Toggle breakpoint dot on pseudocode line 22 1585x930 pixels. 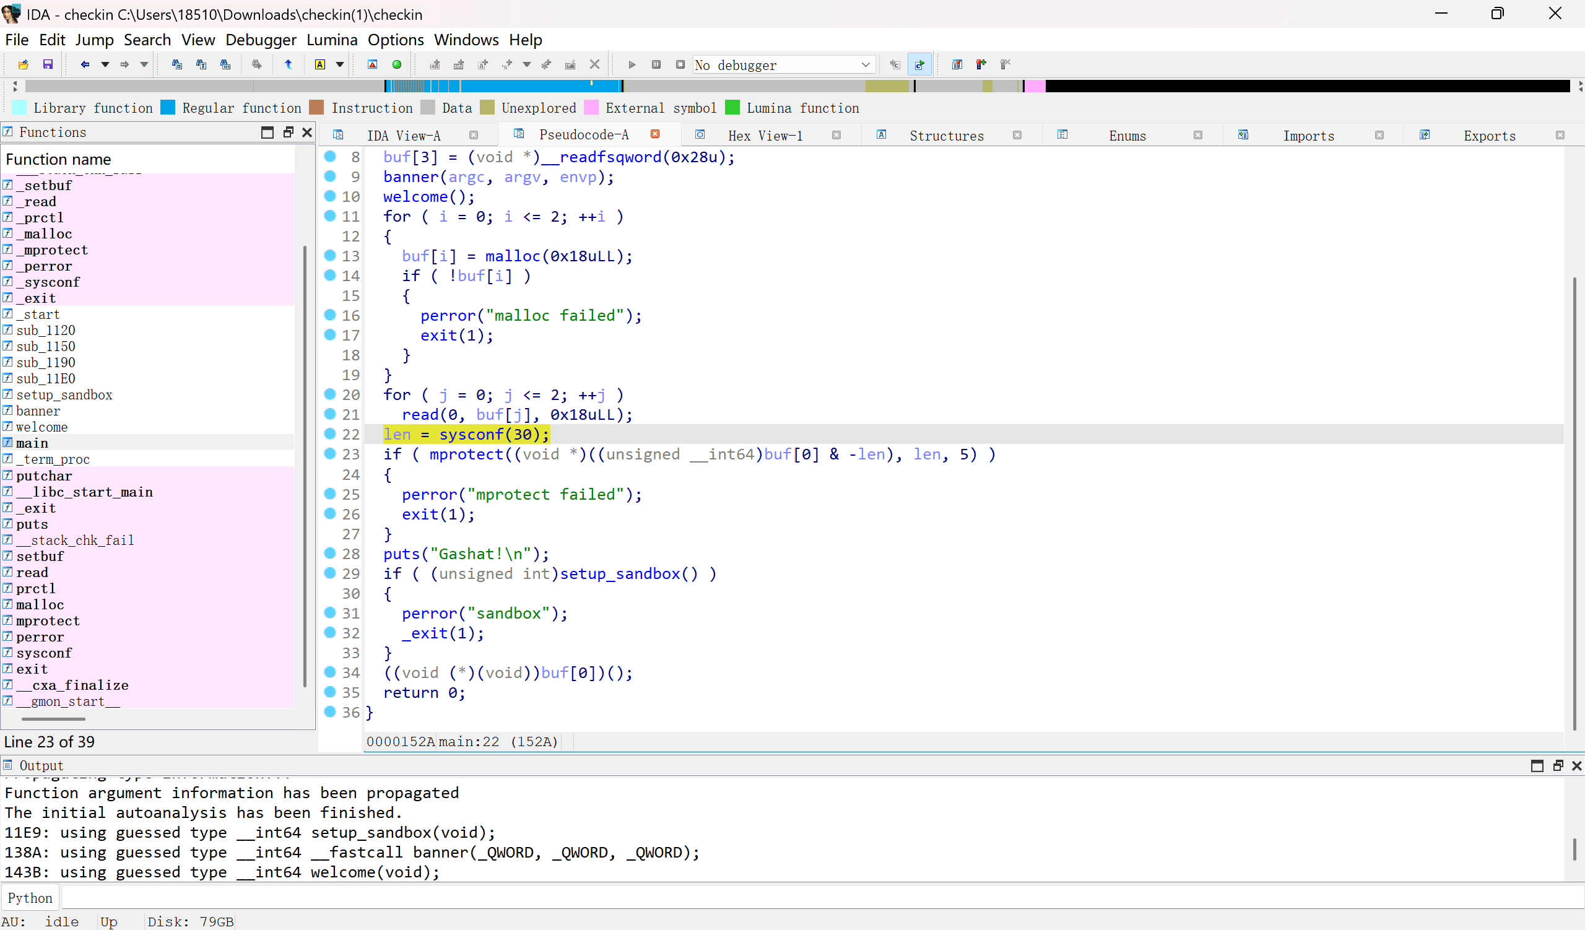pyautogui.click(x=329, y=433)
